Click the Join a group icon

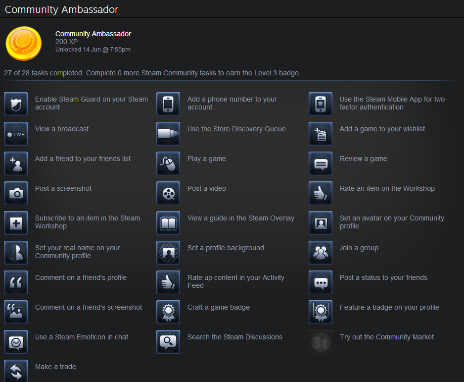coord(321,253)
